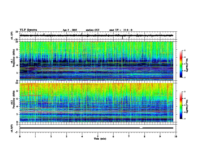Click the "ch.3(V)" axis label
The width and height of the screenshot is (198, 153).
tap(12, 128)
